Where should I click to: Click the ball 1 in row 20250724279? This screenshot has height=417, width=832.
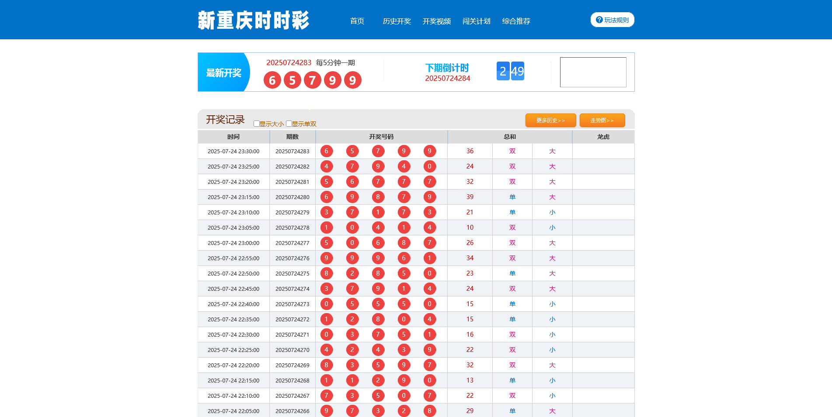pos(378,212)
